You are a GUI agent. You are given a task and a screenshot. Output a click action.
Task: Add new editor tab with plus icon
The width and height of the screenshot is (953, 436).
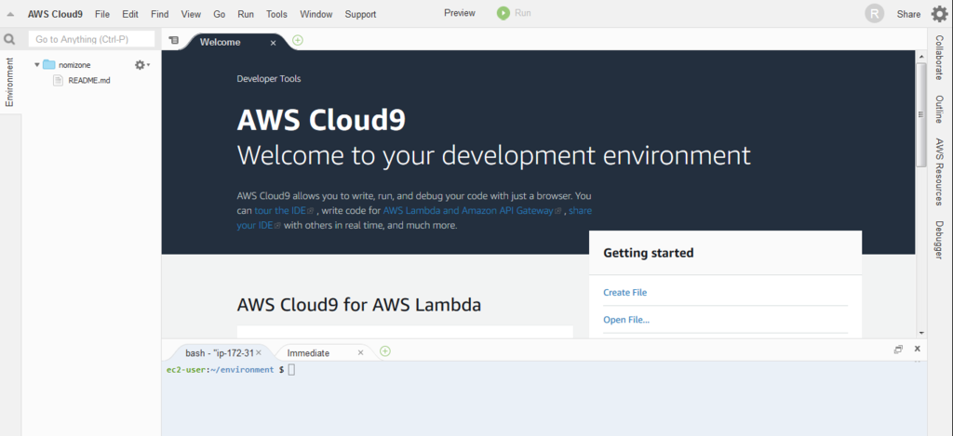[298, 41]
